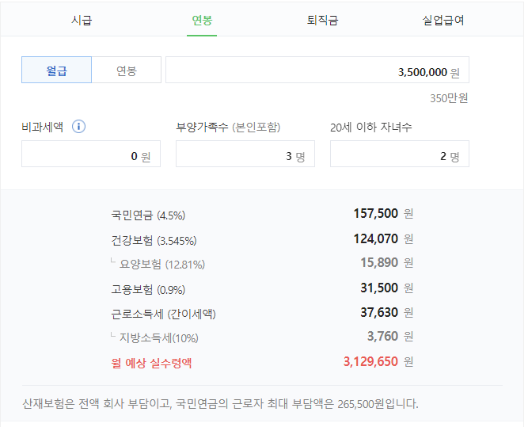This screenshot has height=427, width=528.
Task: Click the 근로소득세 (간이세액) label
Action: tap(163, 314)
